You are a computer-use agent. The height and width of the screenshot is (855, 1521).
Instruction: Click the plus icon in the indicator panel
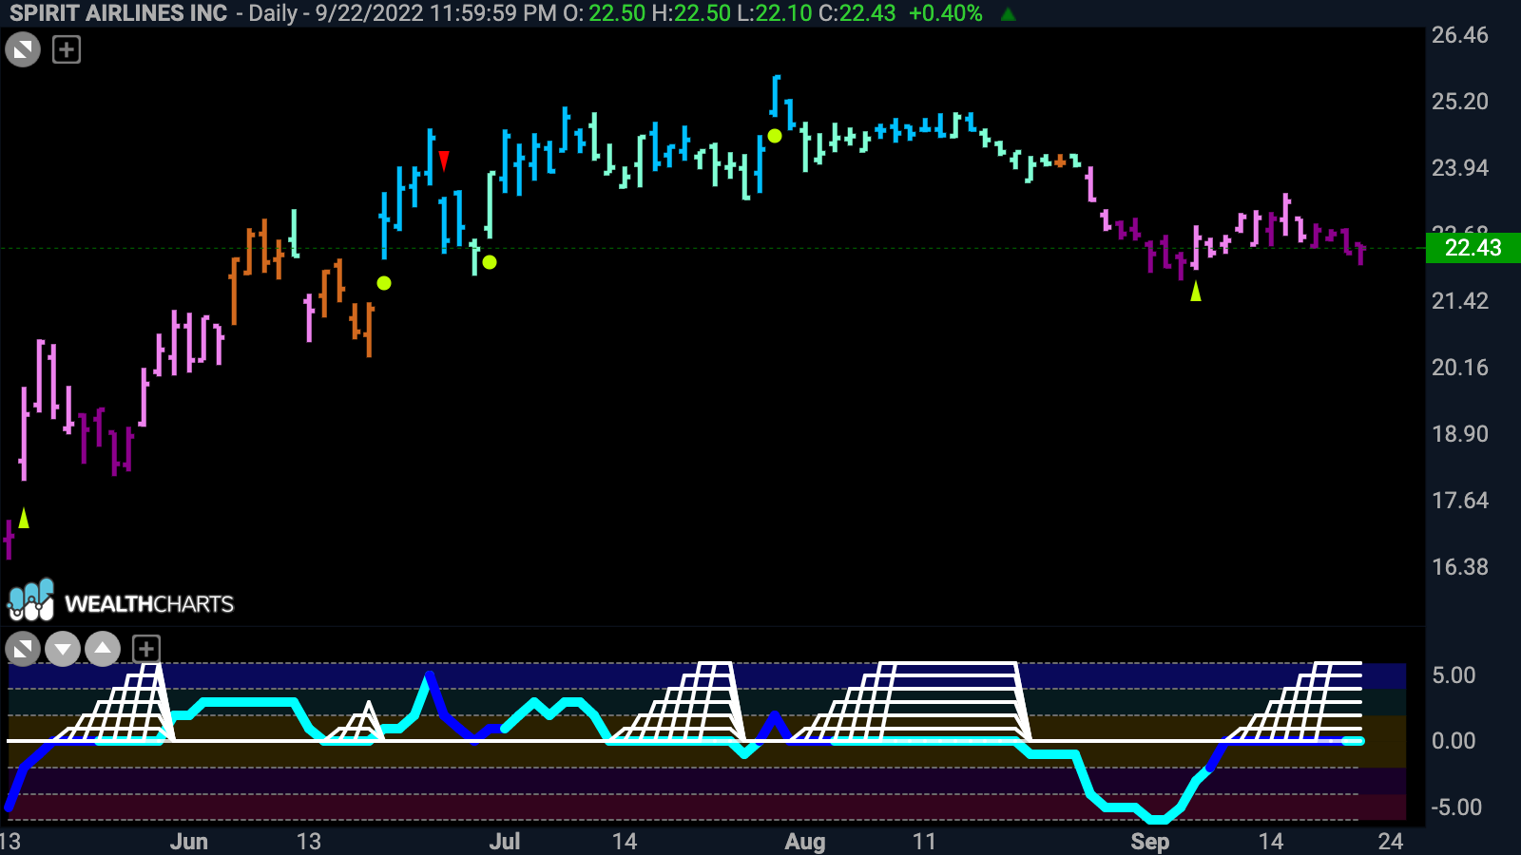click(145, 650)
